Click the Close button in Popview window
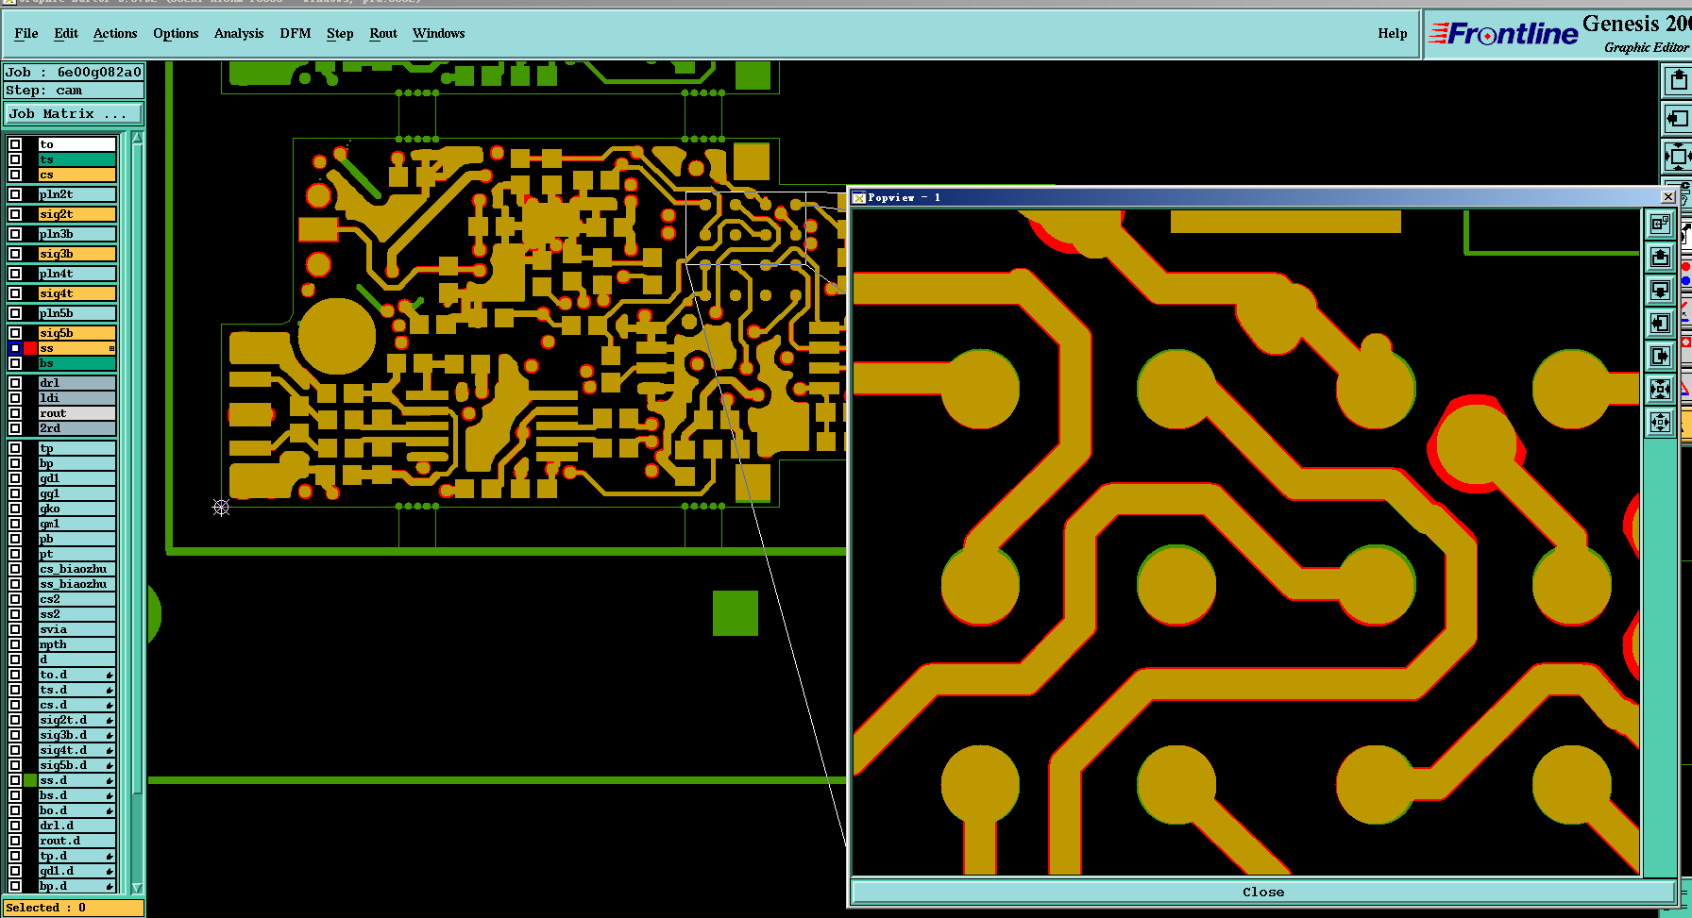1692x918 pixels. (1263, 892)
